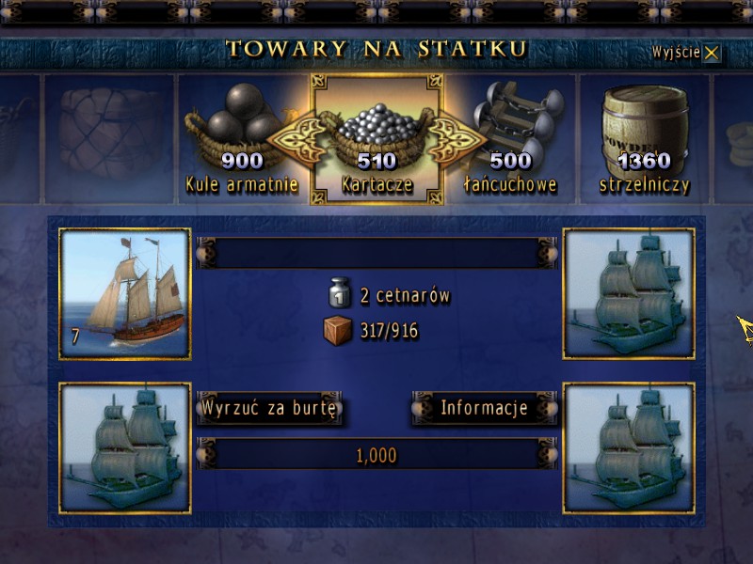The height and width of the screenshot is (564, 753).
Task: Select the empty ship slot at bottom left
Action: click(x=125, y=448)
